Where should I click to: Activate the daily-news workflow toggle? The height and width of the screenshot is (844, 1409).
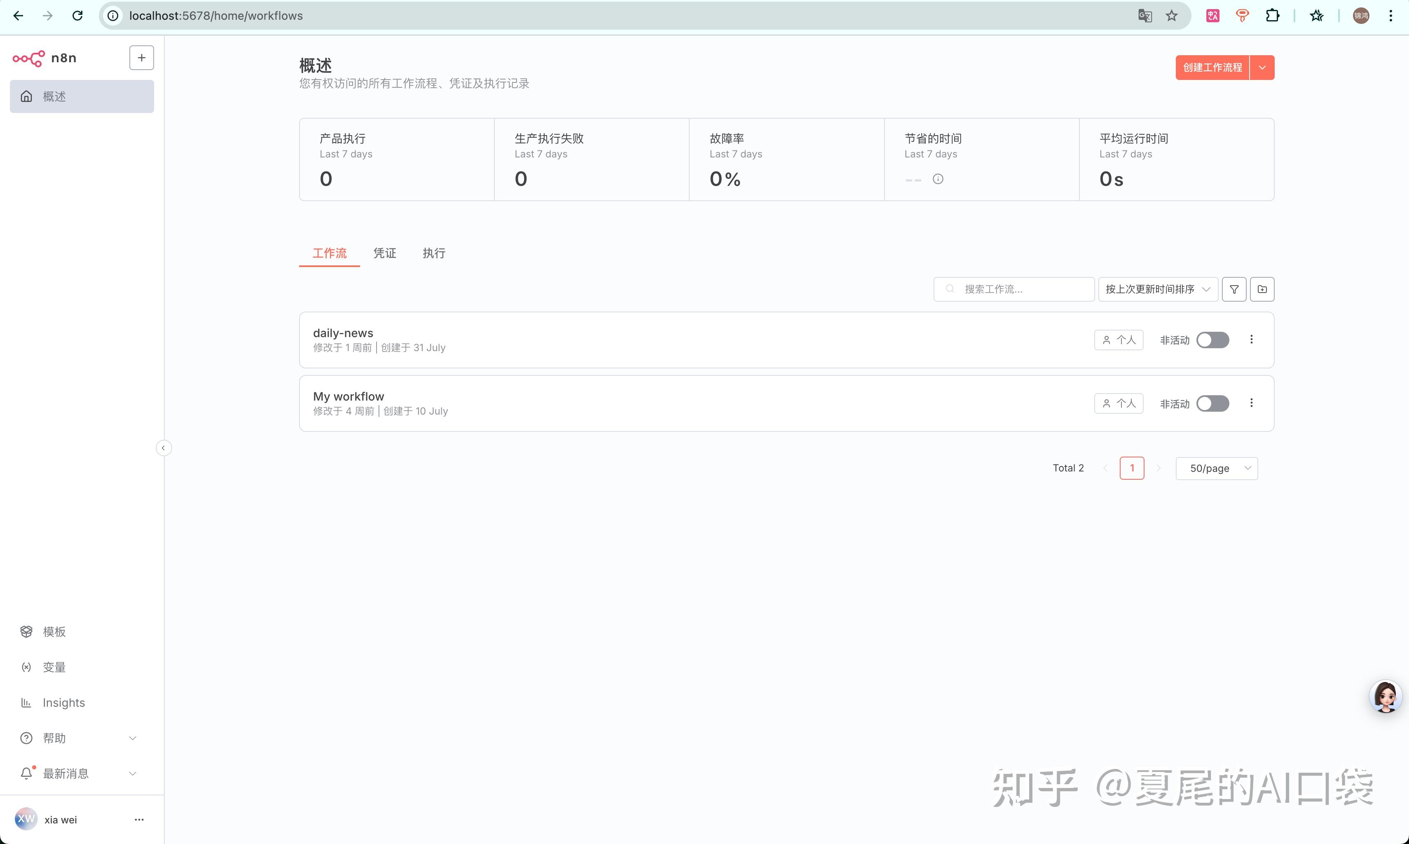1212,340
